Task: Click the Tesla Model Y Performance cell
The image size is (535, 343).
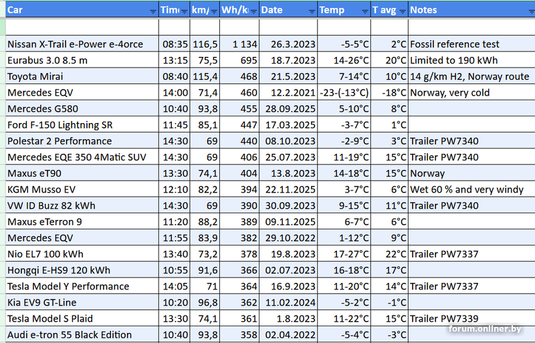Action: pyautogui.click(x=82, y=286)
